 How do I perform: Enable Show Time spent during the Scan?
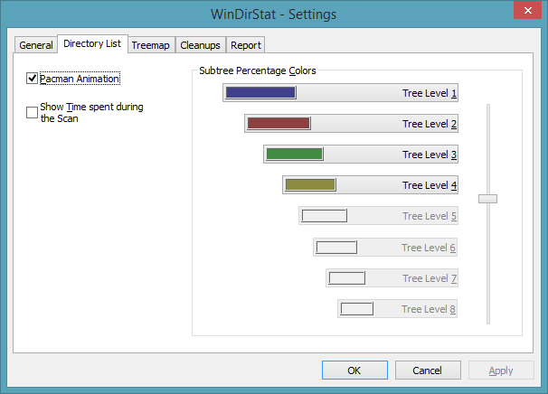pyautogui.click(x=33, y=112)
